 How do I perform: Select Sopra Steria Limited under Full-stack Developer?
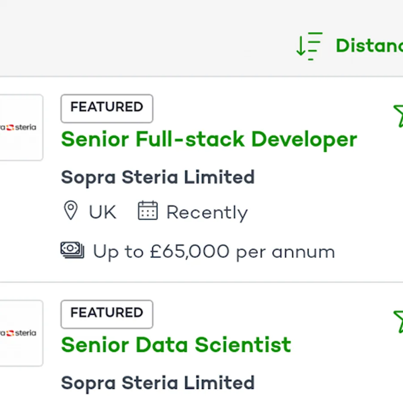pos(158,177)
